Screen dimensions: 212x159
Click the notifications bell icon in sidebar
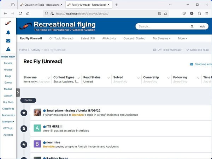(x=8, y=32)
